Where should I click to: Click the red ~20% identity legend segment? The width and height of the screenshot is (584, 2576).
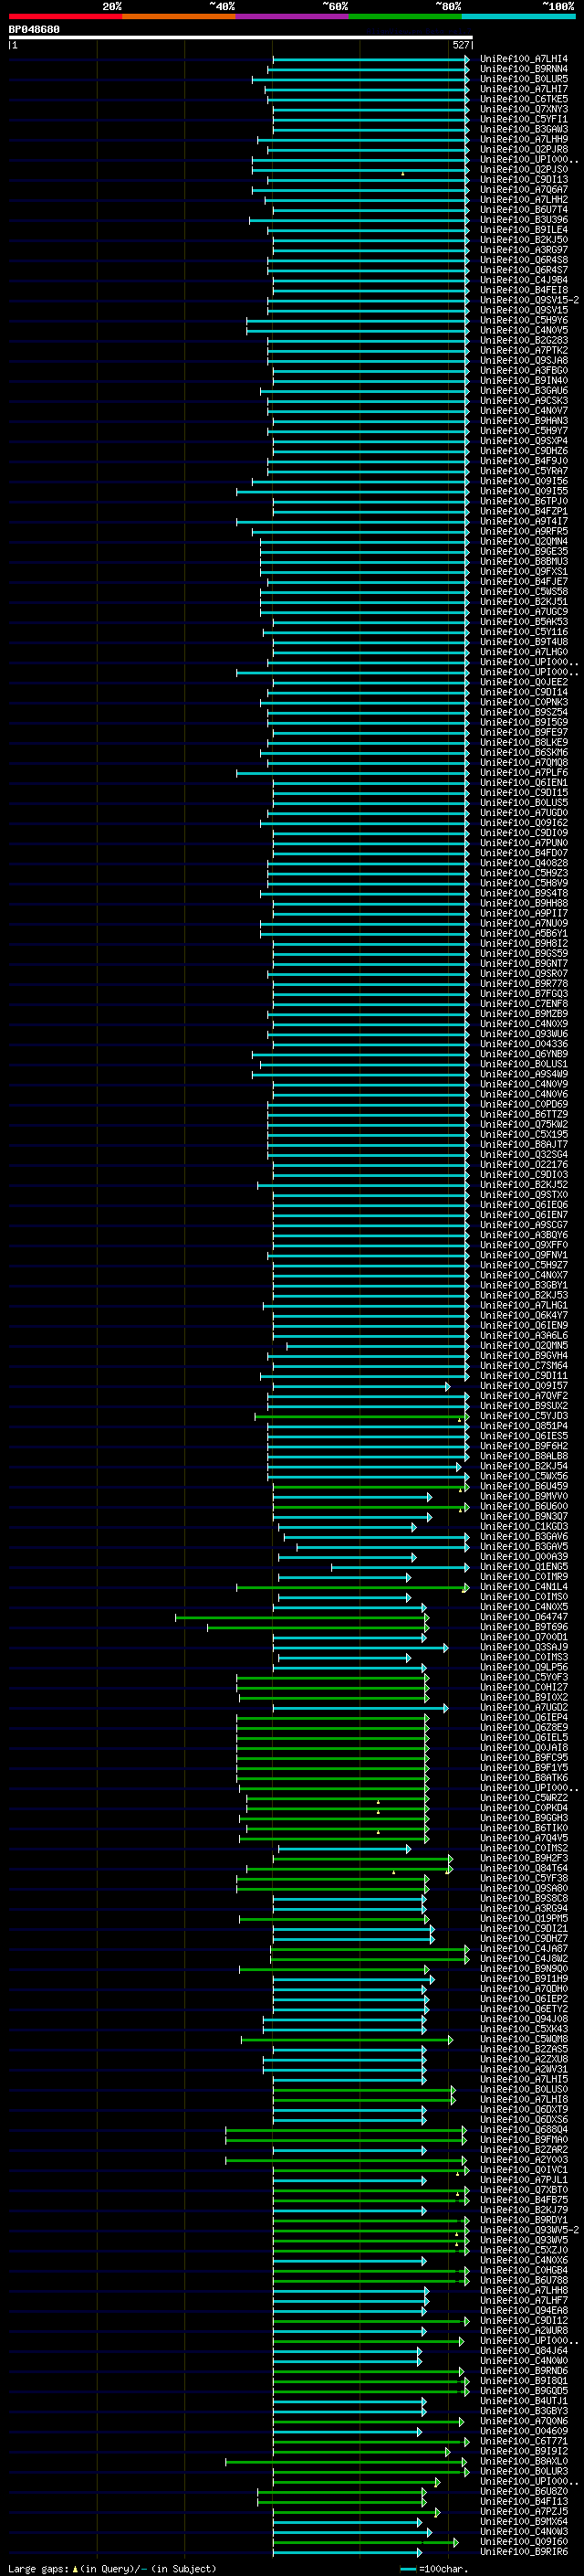[x=66, y=17]
